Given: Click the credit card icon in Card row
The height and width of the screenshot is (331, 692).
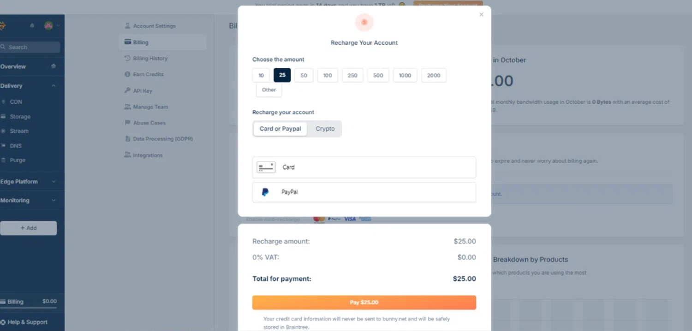Looking at the screenshot, I should (266, 167).
